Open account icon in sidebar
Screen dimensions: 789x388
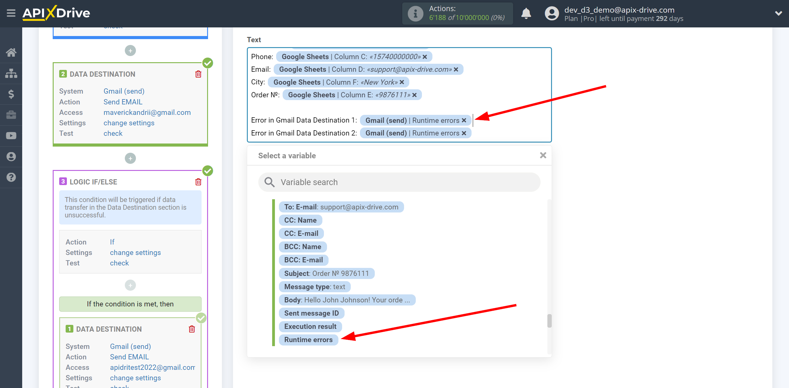point(11,157)
